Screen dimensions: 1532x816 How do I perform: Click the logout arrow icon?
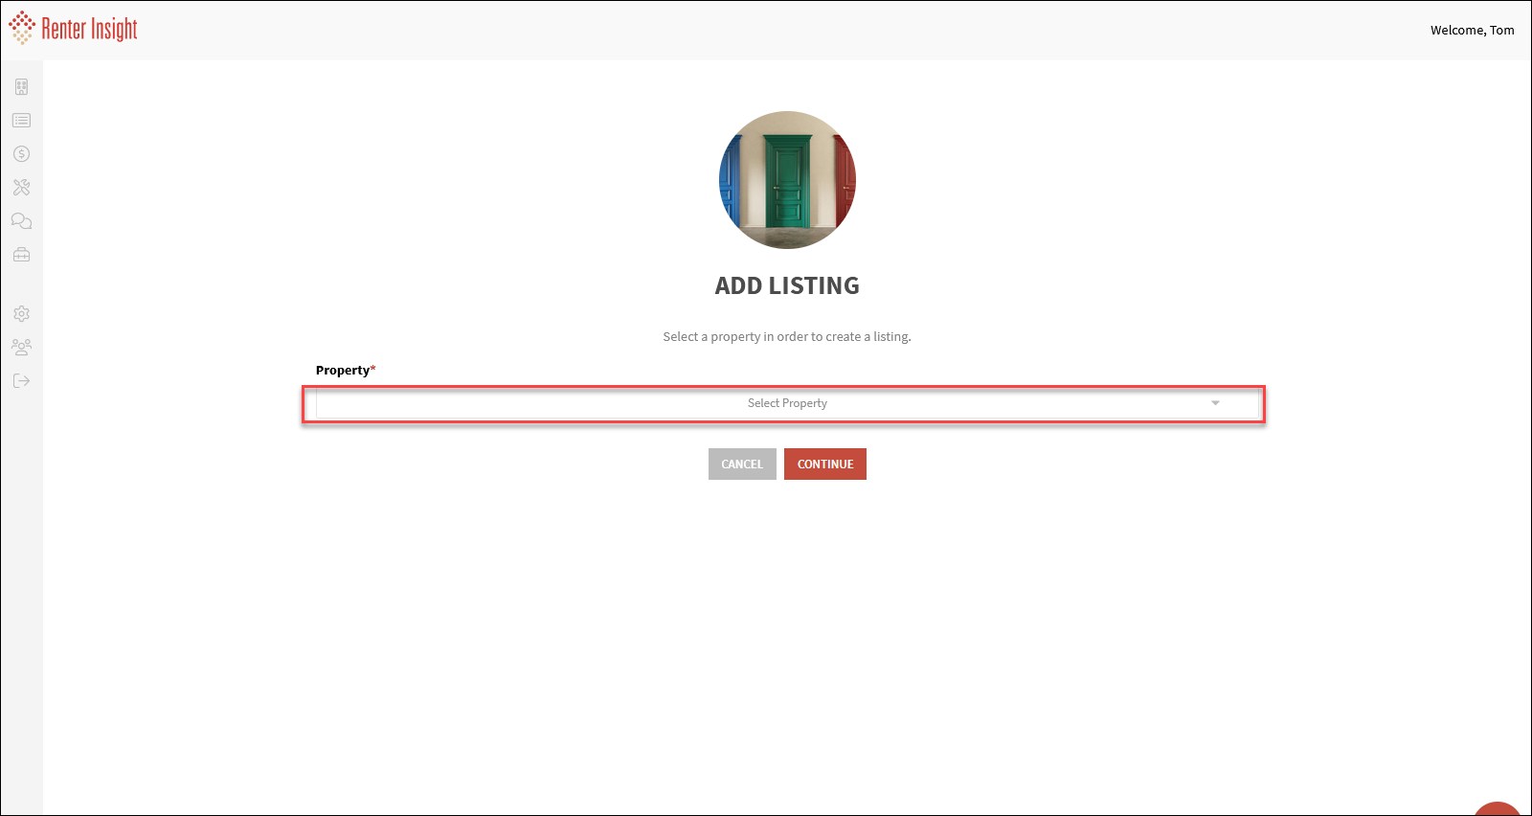[x=21, y=381]
